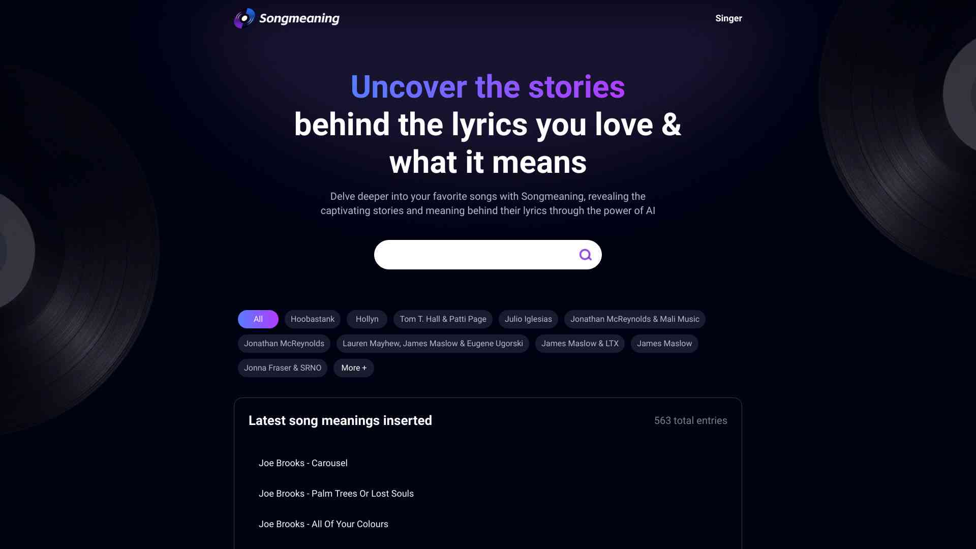
Task: Expand more artist filters with More+
Action: pyautogui.click(x=354, y=368)
